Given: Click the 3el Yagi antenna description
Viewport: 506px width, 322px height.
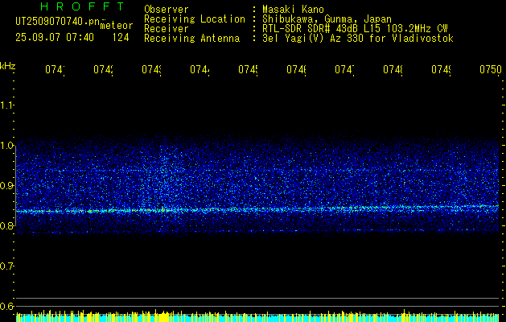Looking at the screenshot, I should 358,39.
